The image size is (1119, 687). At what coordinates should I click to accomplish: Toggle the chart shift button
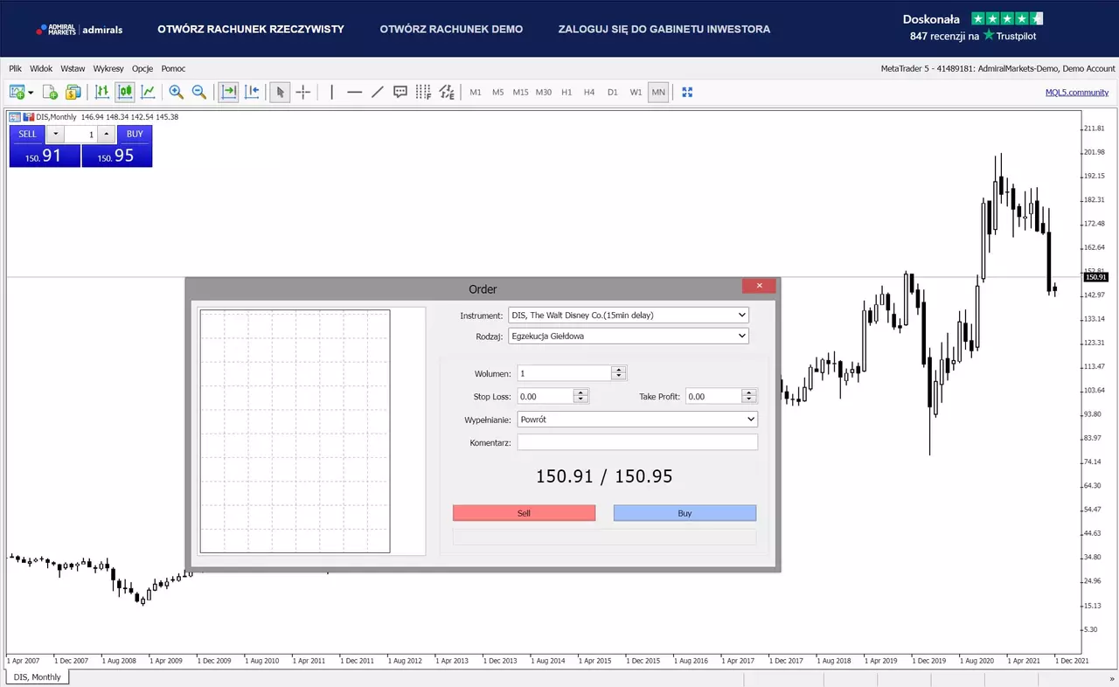coord(253,92)
